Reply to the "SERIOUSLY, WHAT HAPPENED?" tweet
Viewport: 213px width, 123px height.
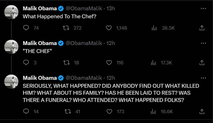click(x=26, y=111)
